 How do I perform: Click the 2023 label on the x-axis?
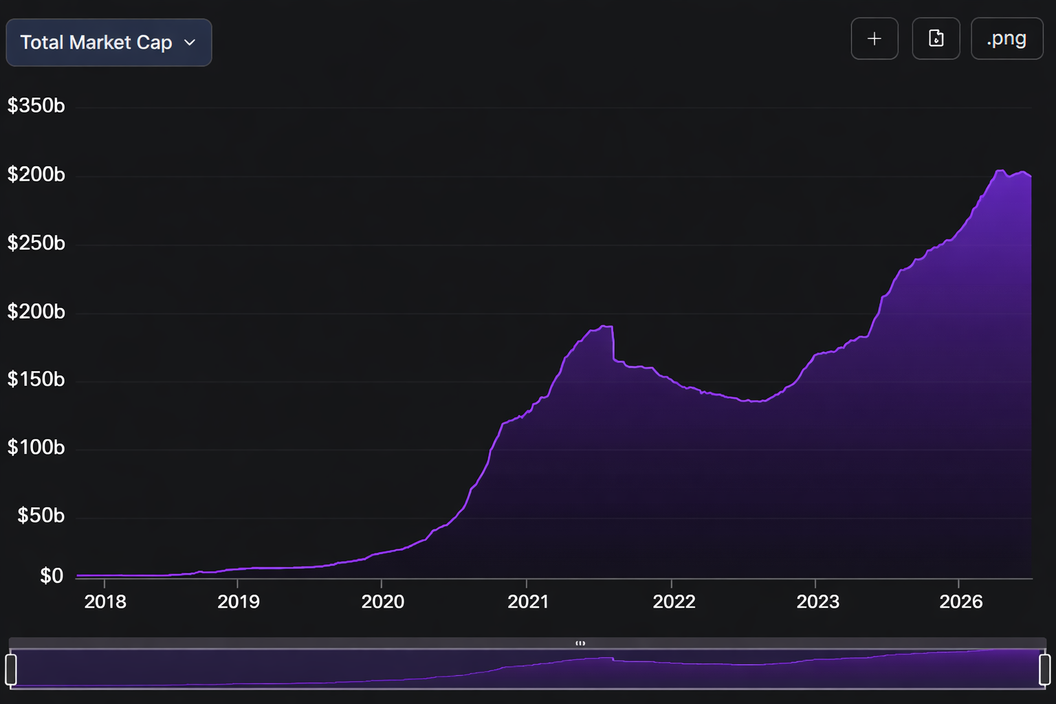click(817, 602)
